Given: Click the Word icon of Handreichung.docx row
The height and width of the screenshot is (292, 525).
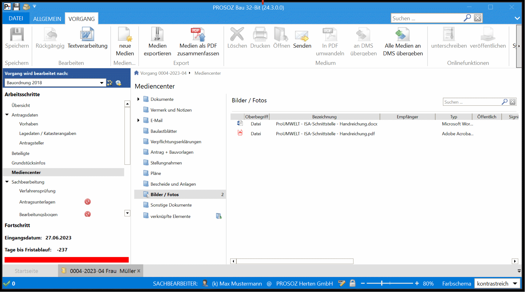Looking at the screenshot, I should point(240,123).
